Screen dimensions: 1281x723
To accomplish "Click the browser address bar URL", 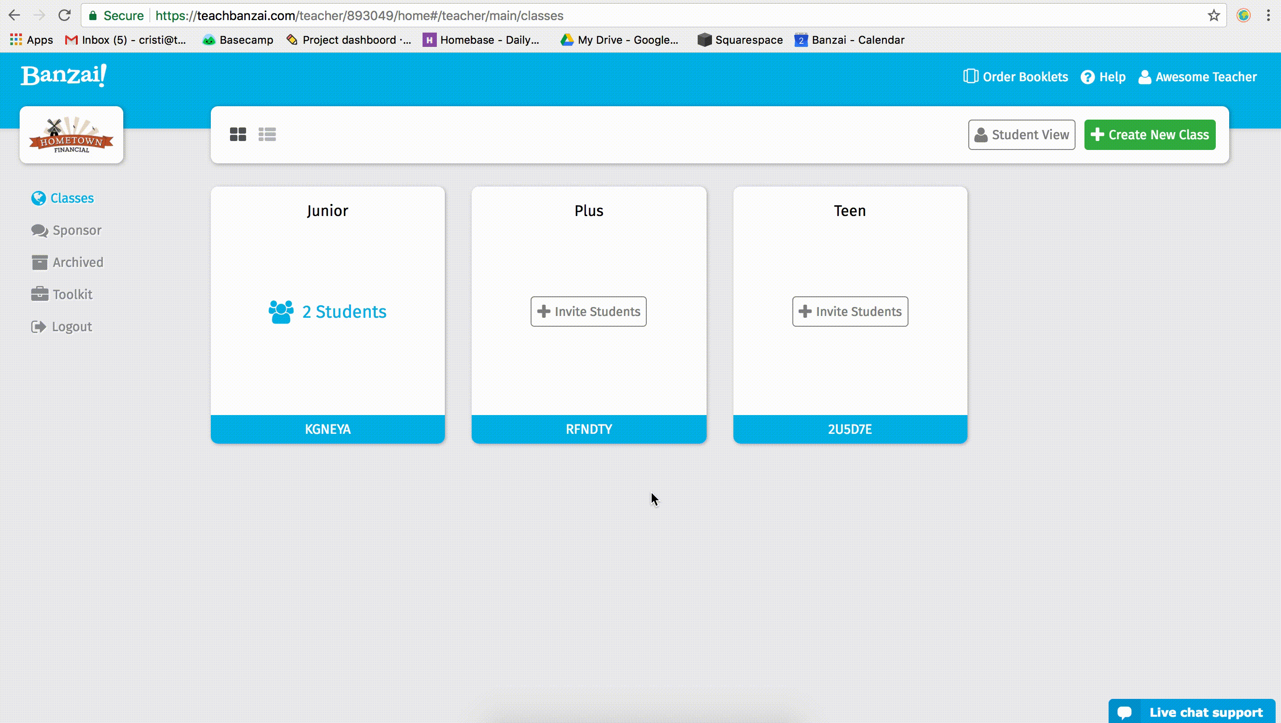I will pos(359,16).
